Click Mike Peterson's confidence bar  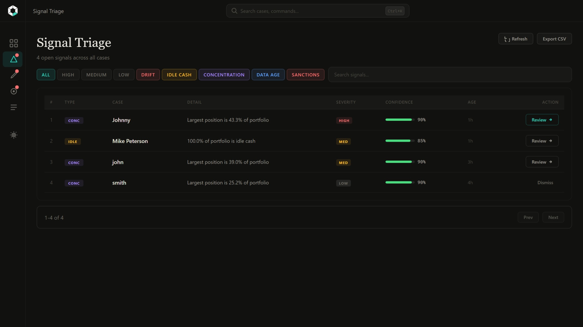tap(399, 141)
